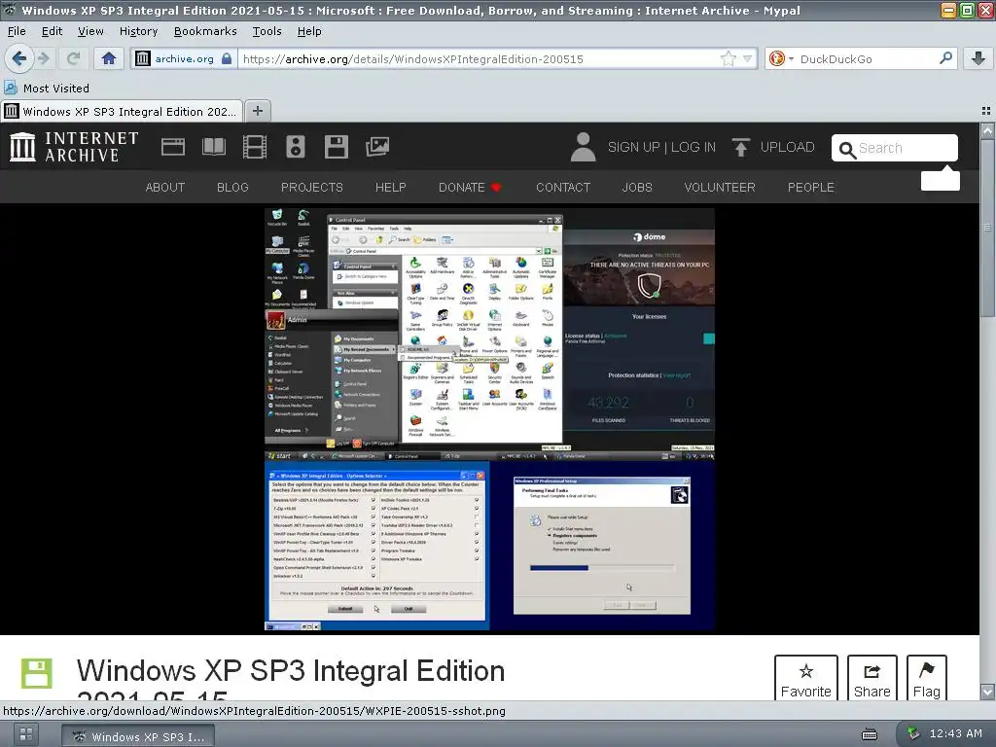Image resolution: width=996 pixels, height=747 pixels.
Task: Click the system tray icon next to the clock
Action: click(x=912, y=733)
